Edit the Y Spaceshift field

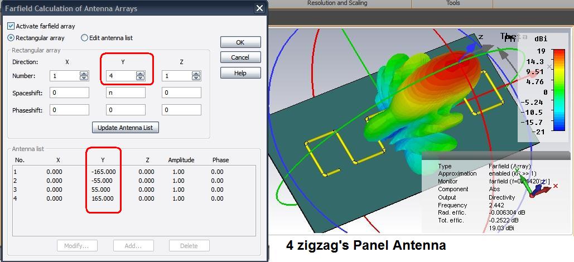[x=126, y=93]
